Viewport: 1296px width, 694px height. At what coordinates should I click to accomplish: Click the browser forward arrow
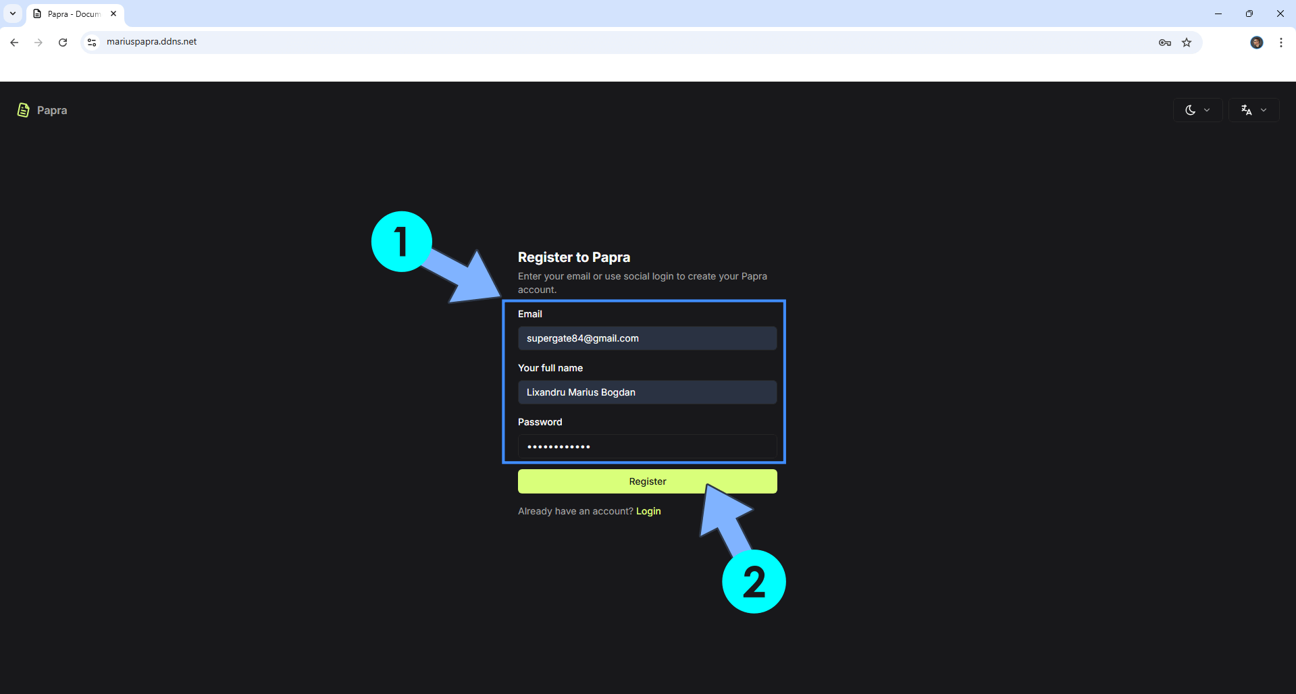(x=38, y=43)
